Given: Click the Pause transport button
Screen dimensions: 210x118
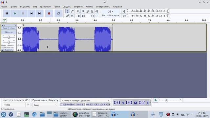Looking at the screenshot, I should 7,13.
